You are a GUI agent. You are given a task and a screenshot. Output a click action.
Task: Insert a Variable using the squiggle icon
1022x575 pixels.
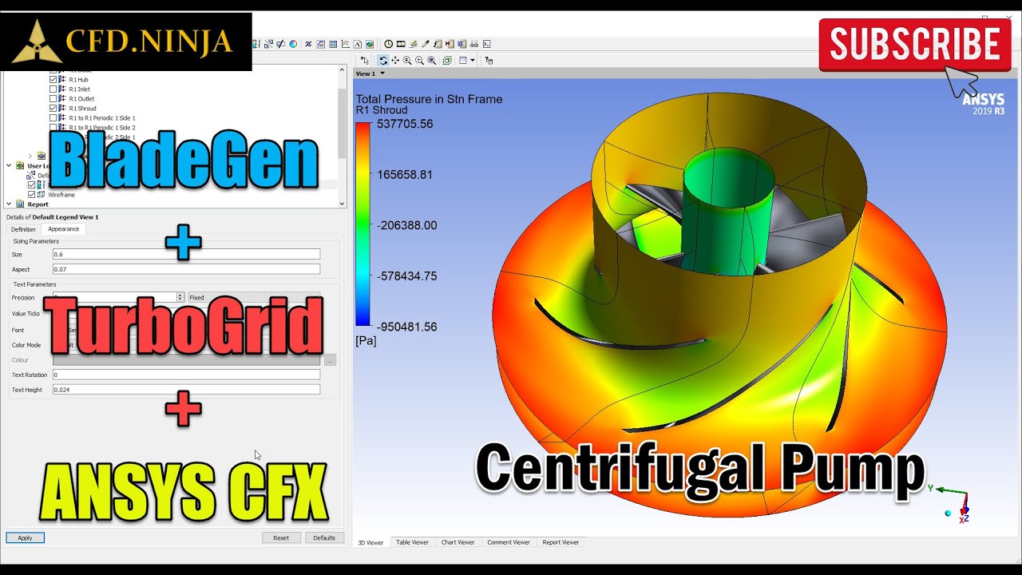pyautogui.click(x=308, y=44)
